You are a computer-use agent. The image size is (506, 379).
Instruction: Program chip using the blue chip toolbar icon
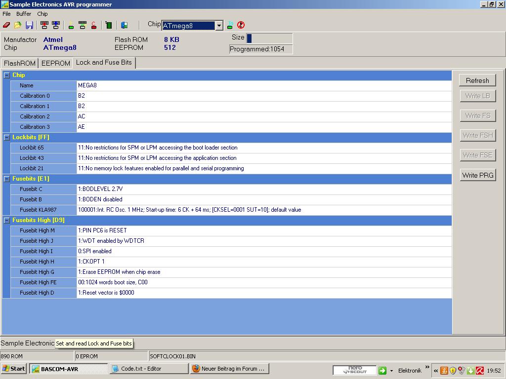click(x=56, y=25)
